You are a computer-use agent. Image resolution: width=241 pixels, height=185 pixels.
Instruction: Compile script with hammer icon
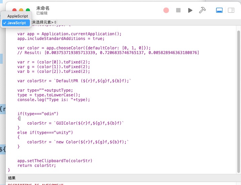(x=202, y=10)
